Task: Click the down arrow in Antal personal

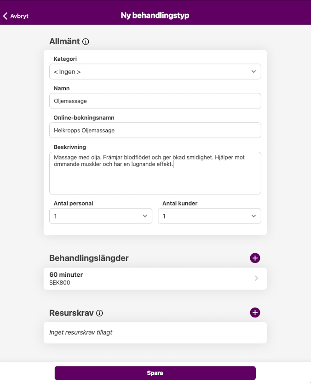Action: pos(144,216)
